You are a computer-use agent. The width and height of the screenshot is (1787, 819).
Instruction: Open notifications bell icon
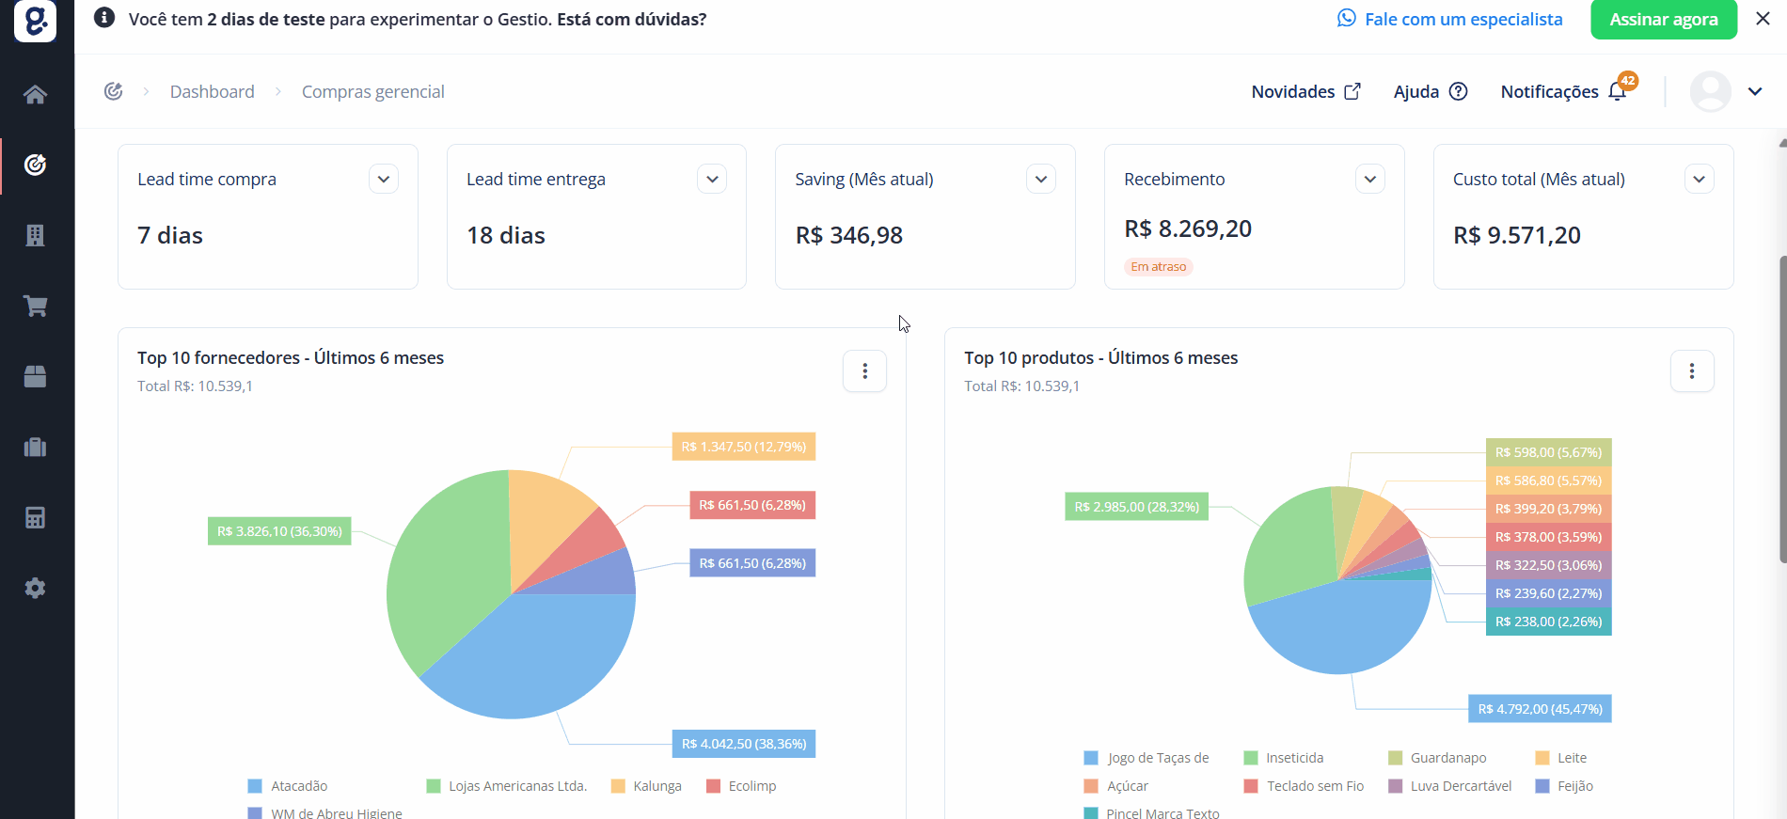pyautogui.click(x=1617, y=91)
